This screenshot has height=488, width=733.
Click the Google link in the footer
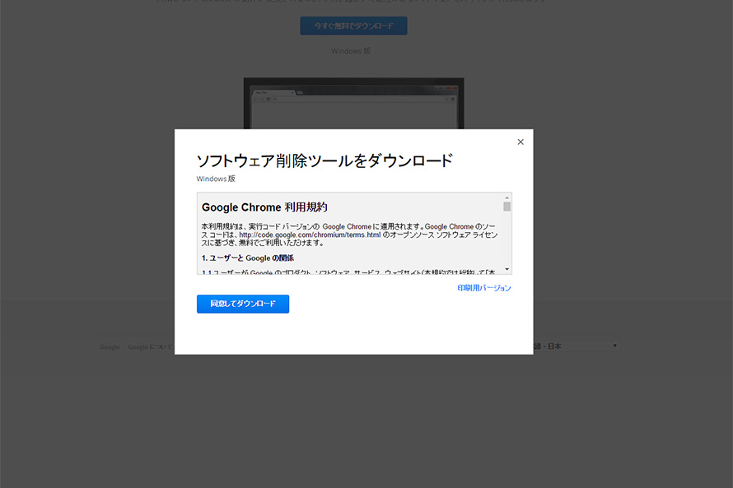pyautogui.click(x=110, y=347)
